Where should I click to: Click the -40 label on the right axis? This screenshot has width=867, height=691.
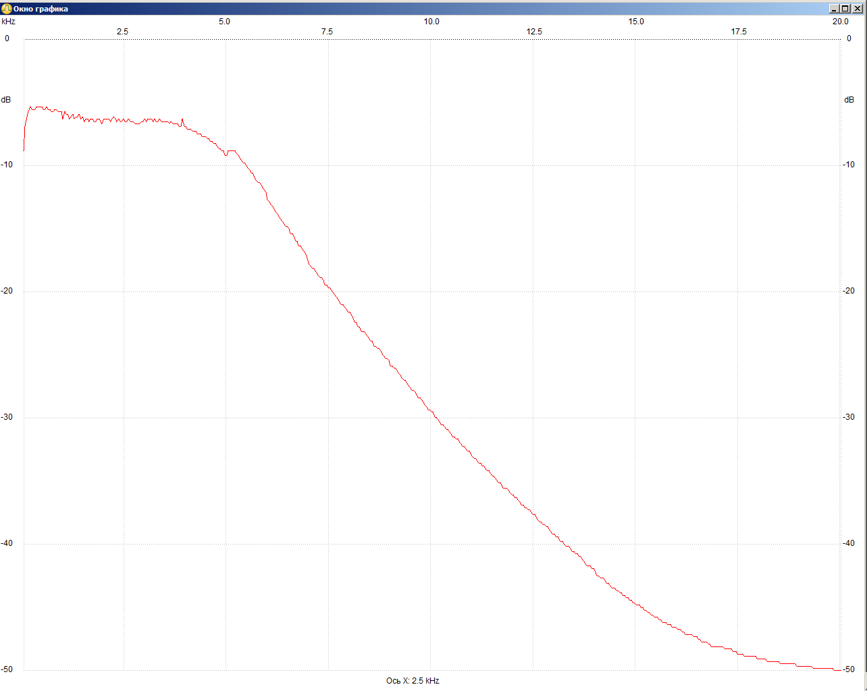(x=849, y=543)
